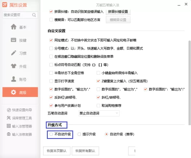Select 自动升级（推荐） radio button
Image resolution: width=191 pixels, height=158 pixels.
[107, 134]
